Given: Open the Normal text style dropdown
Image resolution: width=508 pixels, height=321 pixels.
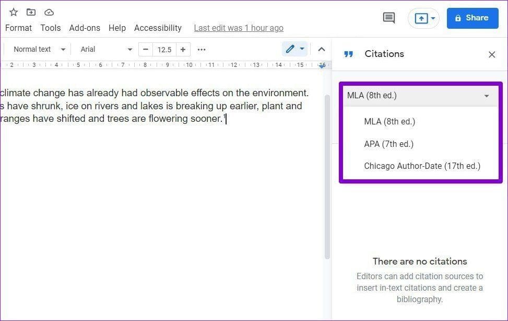Looking at the screenshot, I should 39,49.
